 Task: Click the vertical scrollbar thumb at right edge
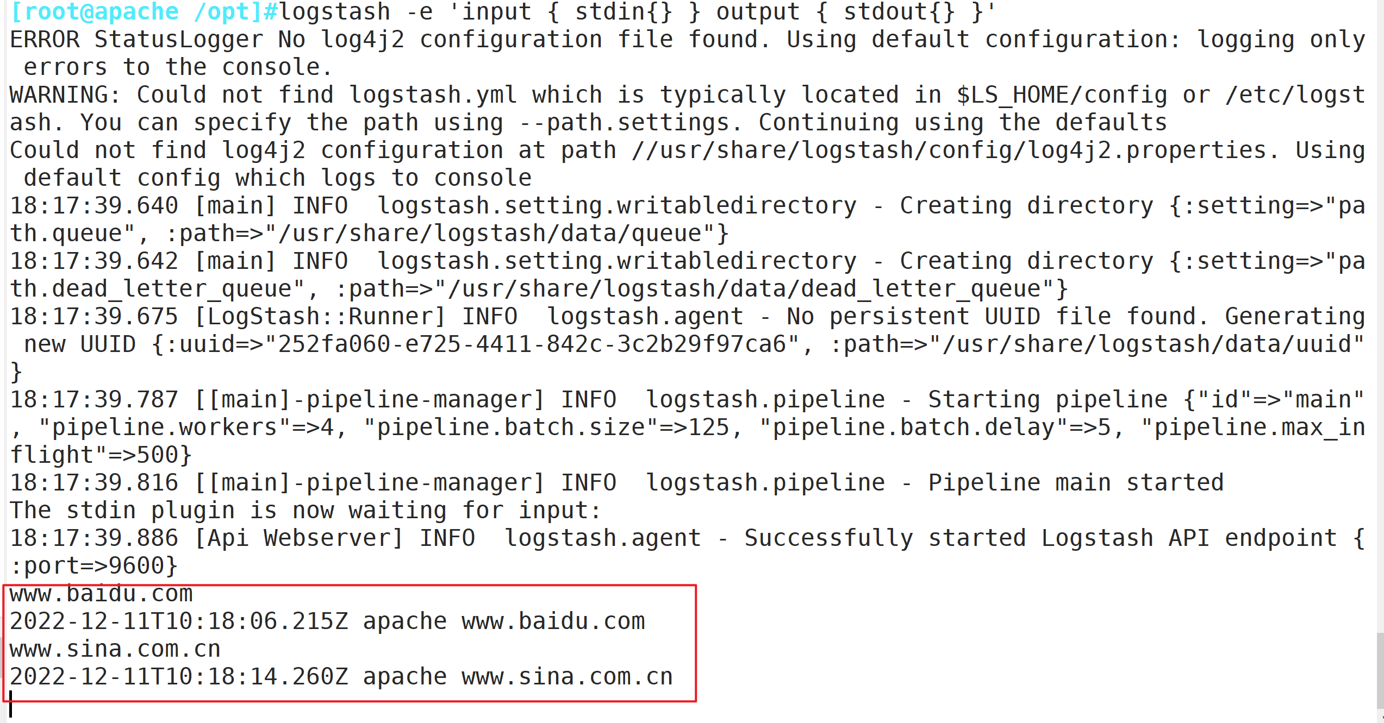1380,670
